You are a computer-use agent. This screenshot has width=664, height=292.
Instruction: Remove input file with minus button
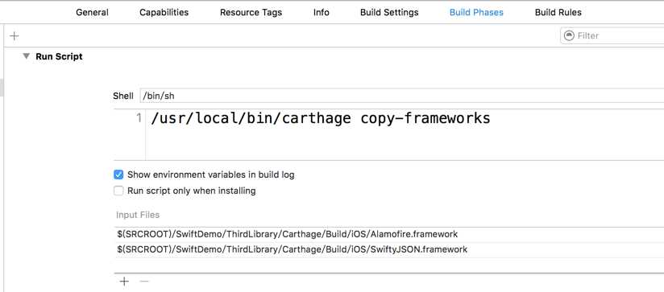pyautogui.click(x=144, y=282)
